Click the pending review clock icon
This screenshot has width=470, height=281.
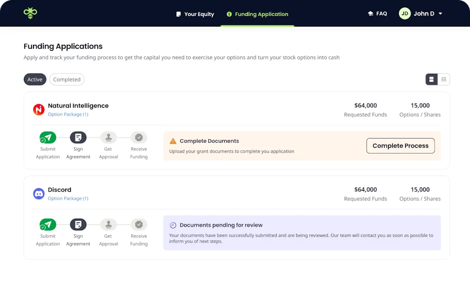coord(173,225)
